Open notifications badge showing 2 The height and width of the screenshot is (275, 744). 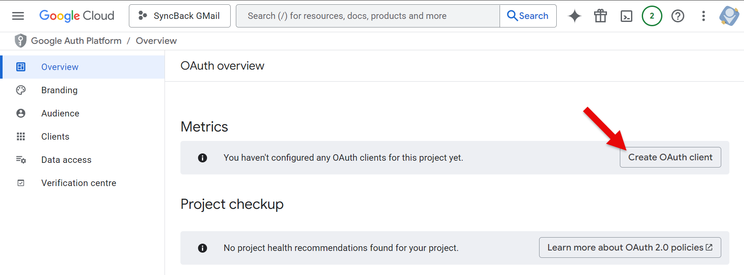click(652, 16)
